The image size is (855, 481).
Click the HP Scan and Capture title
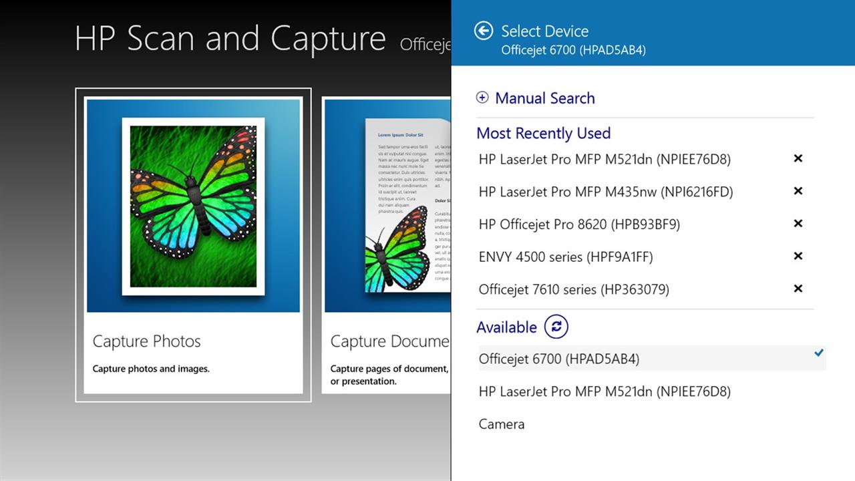tap(230, 39)
